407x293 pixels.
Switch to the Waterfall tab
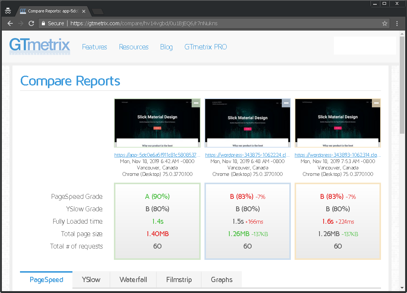click(x=133, y=279)
